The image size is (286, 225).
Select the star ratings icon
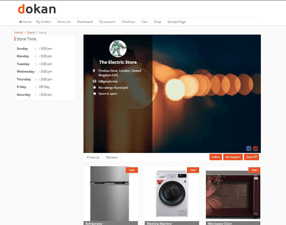tap(94, 87)
